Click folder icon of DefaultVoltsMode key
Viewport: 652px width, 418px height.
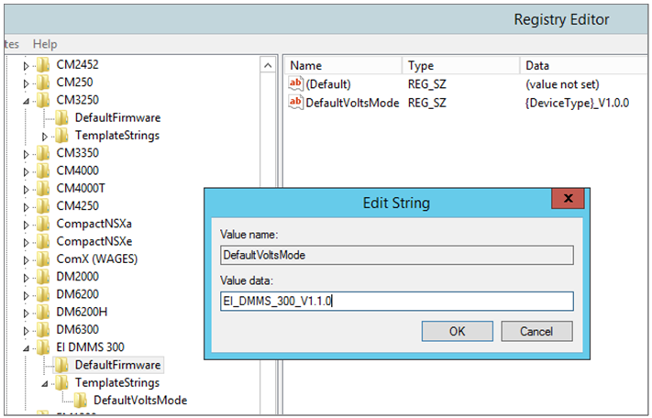(x=81, y=401)
